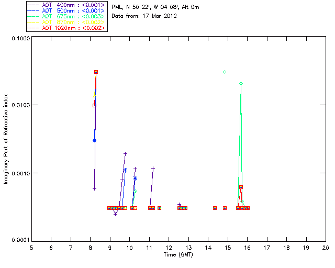This screenshot has height=268, width=335.
Task: Click the AOT 400nm legend entry
Action: click(x=66, y=5)
